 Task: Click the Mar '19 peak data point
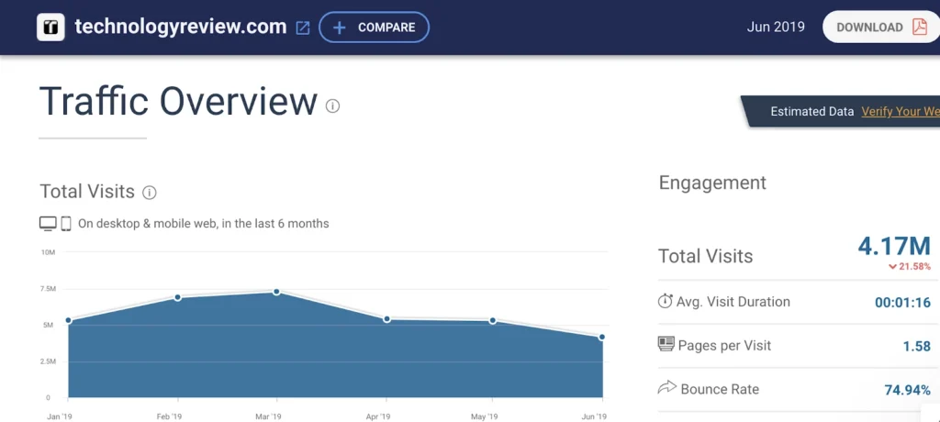[x=276, y=292]
